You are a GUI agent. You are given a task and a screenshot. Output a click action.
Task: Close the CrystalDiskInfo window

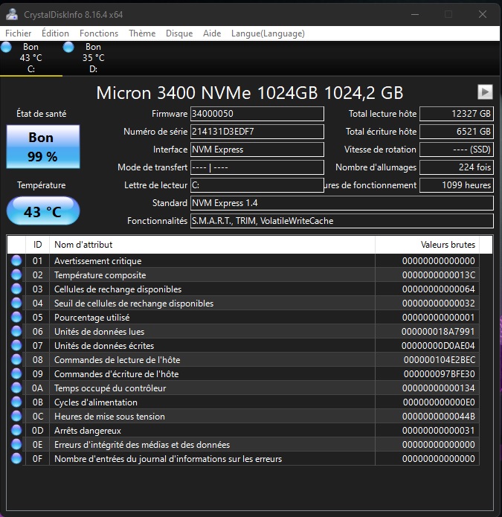(483, 14)
